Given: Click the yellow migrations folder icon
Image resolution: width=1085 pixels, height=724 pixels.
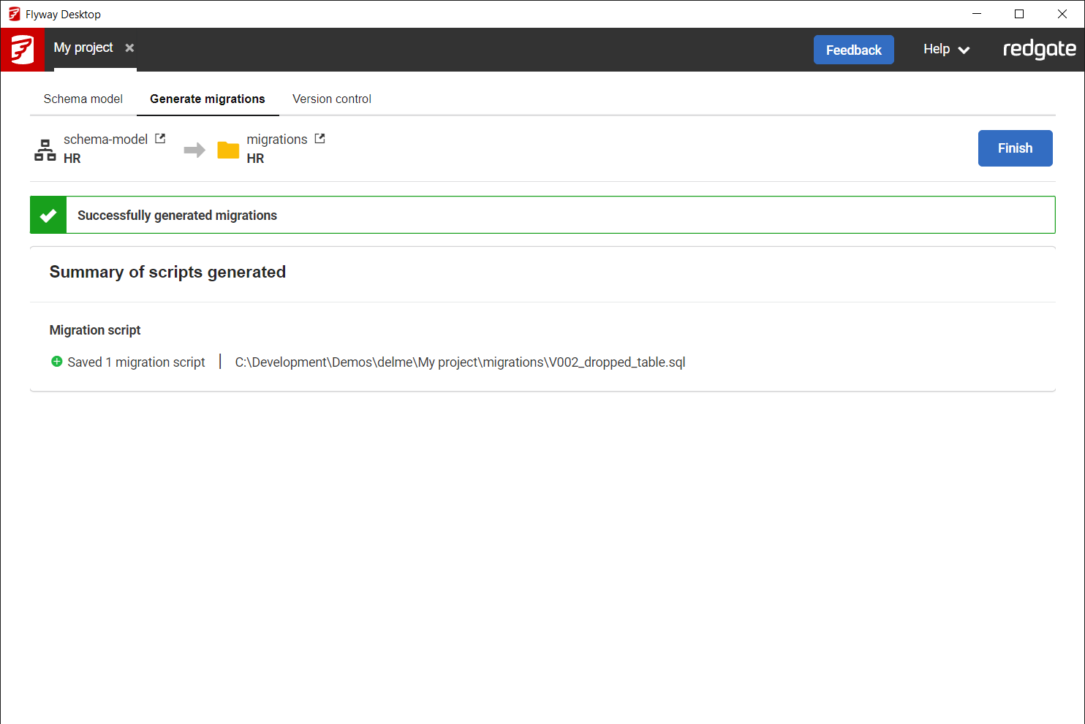Looking at the screenshot, I should point(228,150).
